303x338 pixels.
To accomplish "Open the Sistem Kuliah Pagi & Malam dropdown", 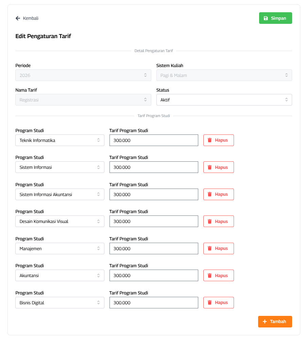I will click(x=224, y=75).
